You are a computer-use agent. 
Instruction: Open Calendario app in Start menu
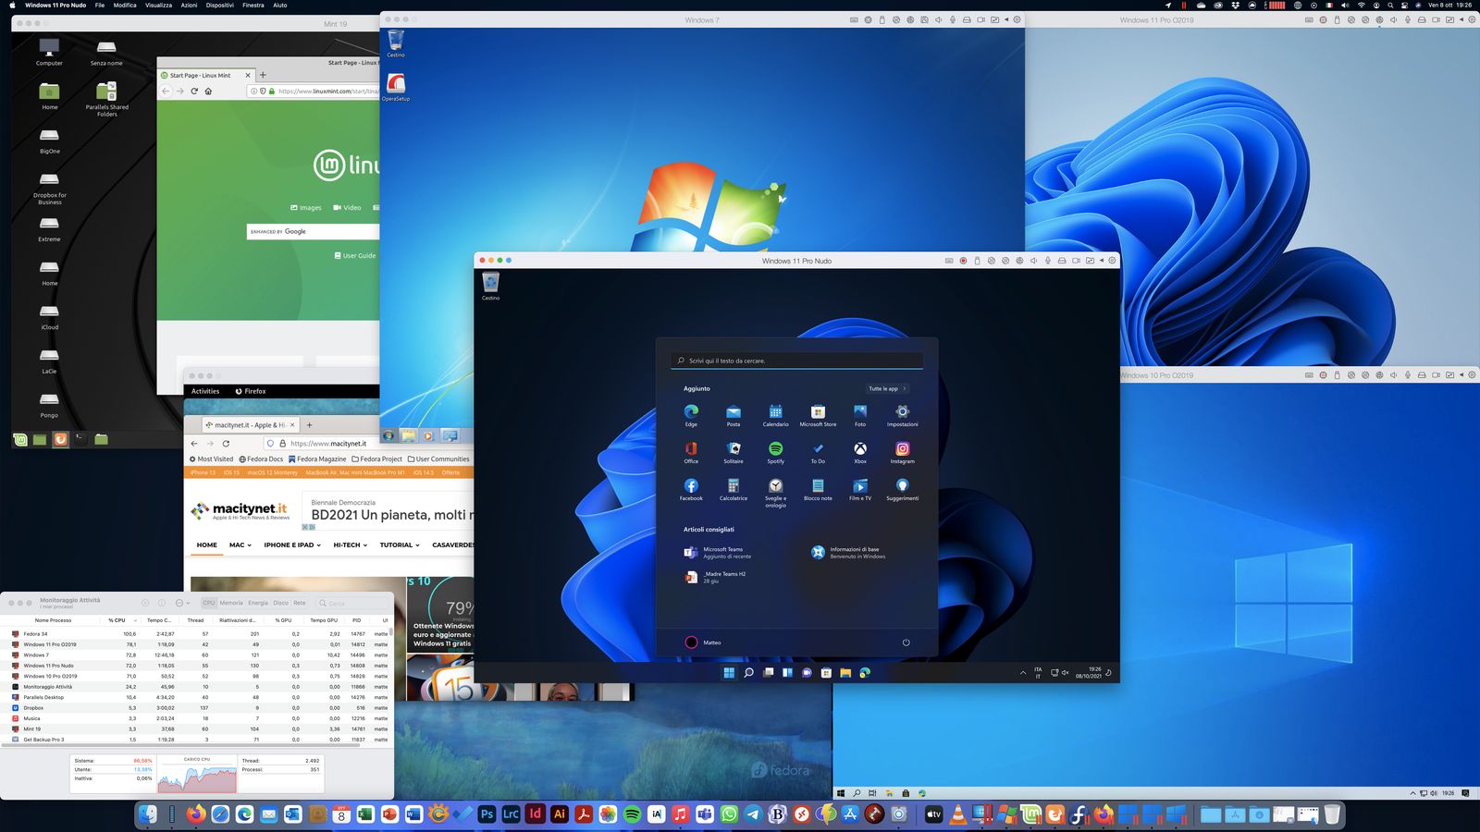coord(775,414)
